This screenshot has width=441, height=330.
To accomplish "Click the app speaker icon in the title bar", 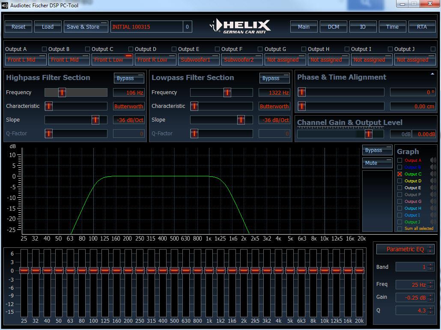I will click(5, 5).
